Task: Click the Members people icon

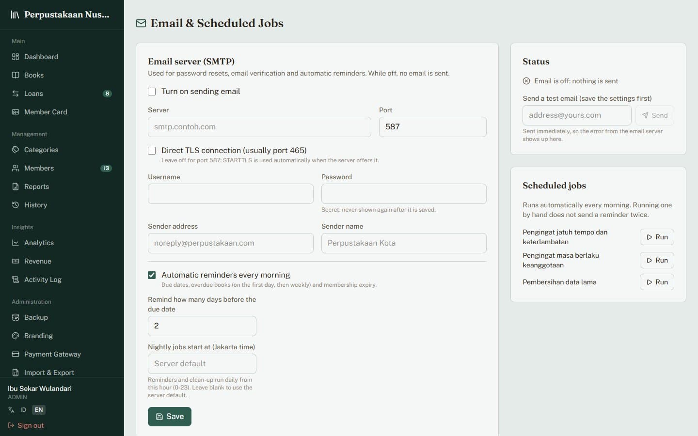Action: tap(16, 168)
